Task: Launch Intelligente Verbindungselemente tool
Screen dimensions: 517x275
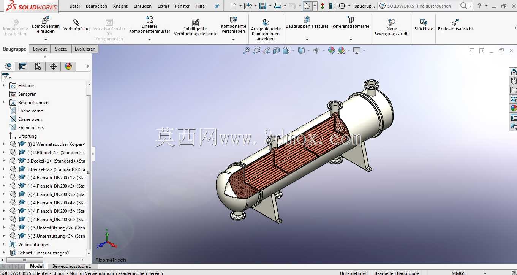Action: point(195,22)
